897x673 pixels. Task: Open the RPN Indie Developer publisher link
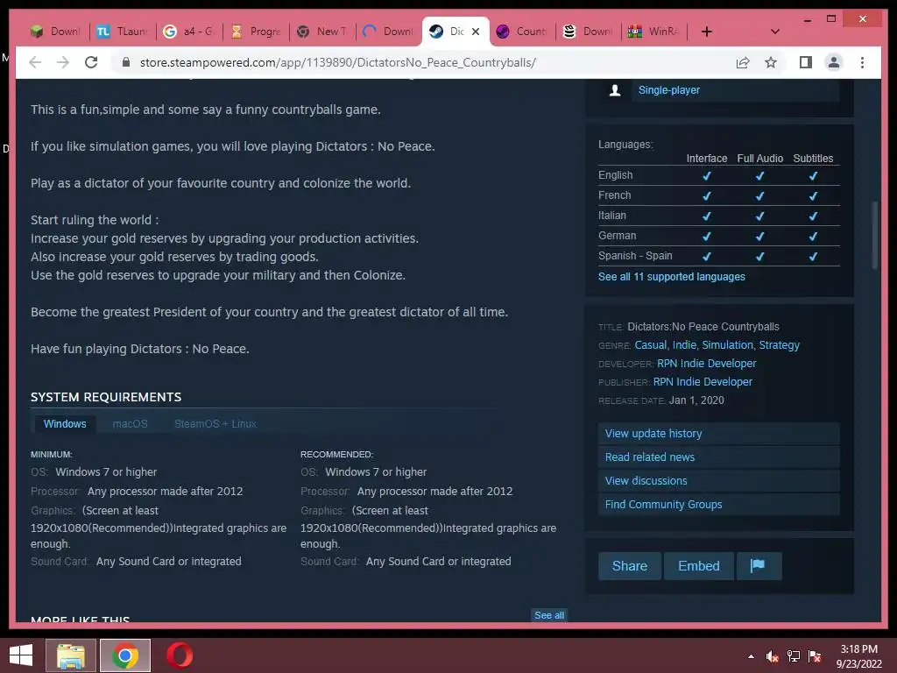click(x=703, y=382)
